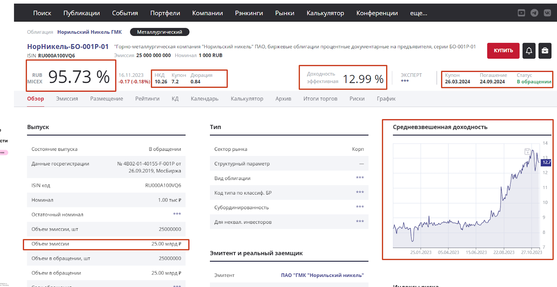557x287 pixels.
Task: Switch to the Эмиссия tab
Action: tap(67, 99)
